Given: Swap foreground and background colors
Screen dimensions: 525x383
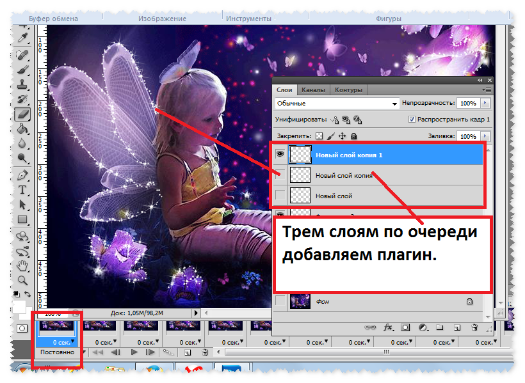Looking at the screenshot, I should (x=28, y=294).
